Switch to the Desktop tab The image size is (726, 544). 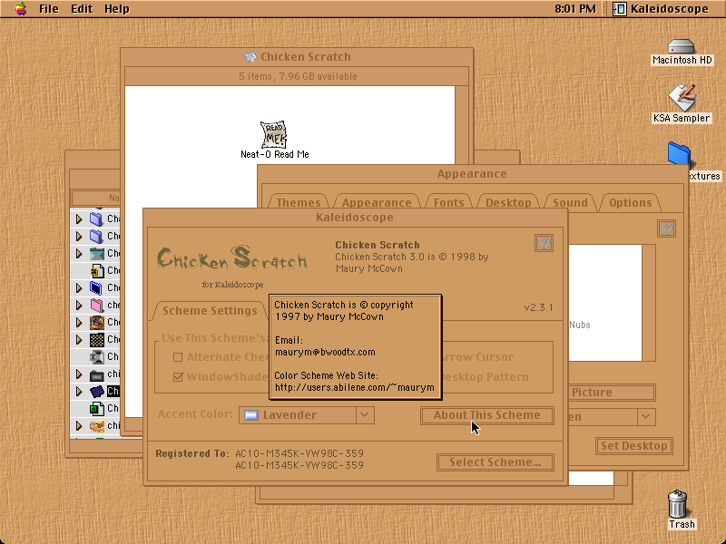(508, 202)
